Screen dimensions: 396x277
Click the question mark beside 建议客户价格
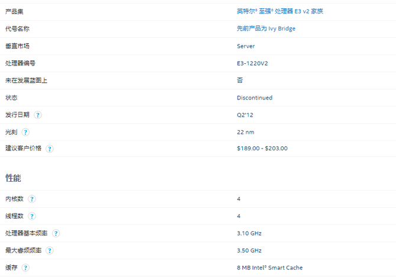[50, 149]
